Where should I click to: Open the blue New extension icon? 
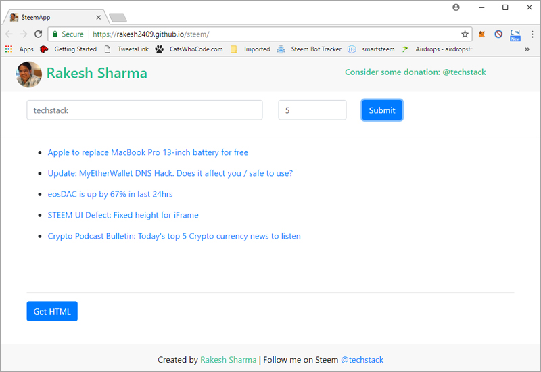coord(515,35)
